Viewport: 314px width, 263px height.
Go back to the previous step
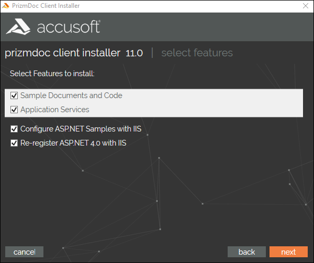(x=246, y=252)
